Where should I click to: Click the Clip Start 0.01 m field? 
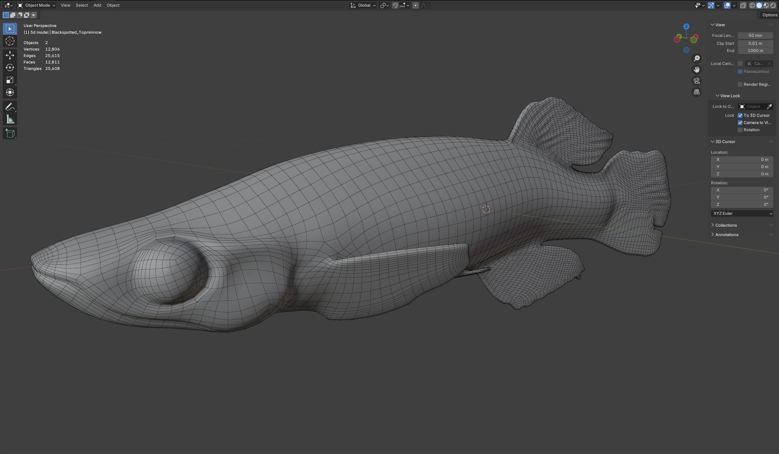[755, 43]
